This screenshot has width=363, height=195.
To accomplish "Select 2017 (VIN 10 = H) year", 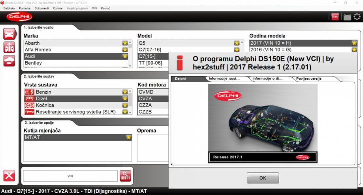I will tap(303, 43).
